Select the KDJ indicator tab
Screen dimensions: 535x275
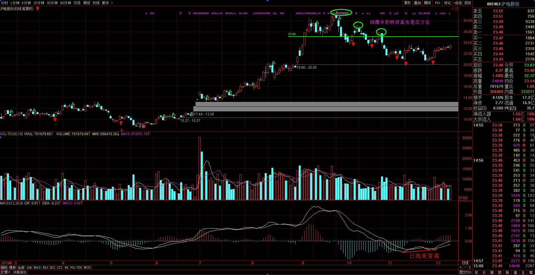(45, 267)
